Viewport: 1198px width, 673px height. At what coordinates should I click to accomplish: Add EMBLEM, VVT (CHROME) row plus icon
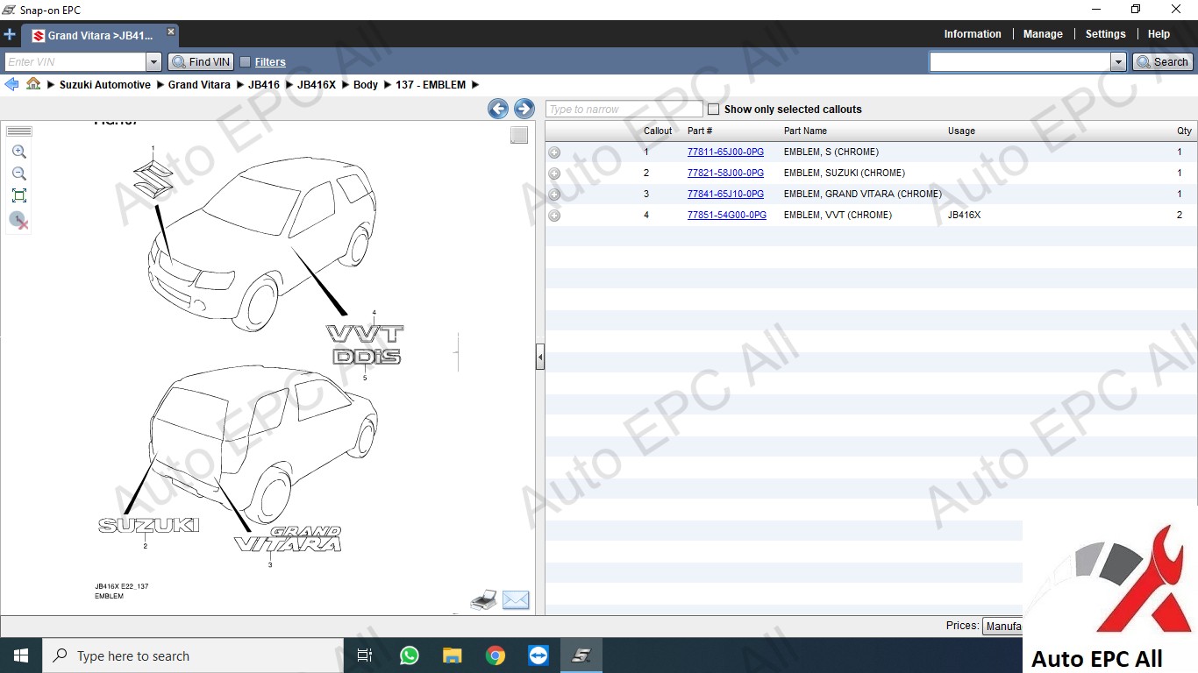point(554,216)
